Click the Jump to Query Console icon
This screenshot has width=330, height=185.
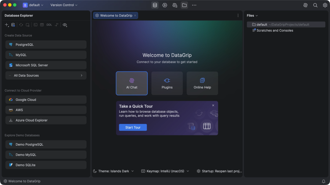[x=35, y=25]
